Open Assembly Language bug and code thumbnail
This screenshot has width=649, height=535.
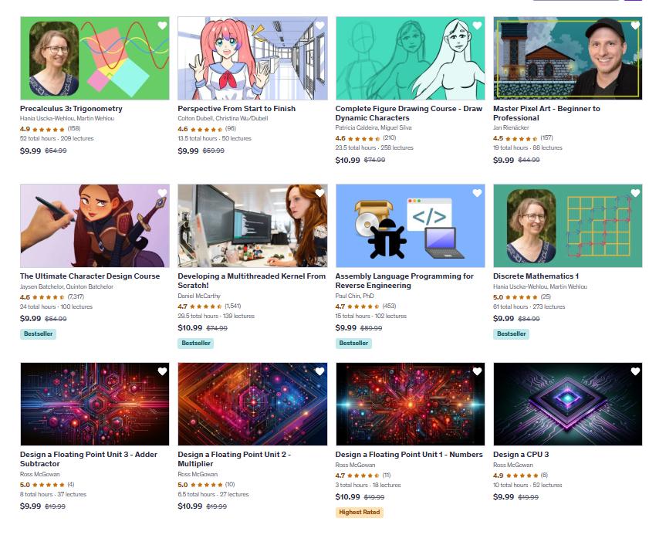click(411, 225)
